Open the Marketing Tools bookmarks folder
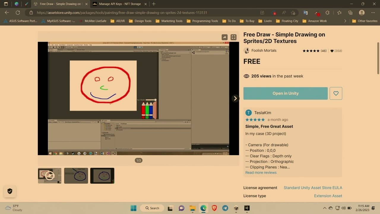380x214 pixels. (x=169, y=21)
